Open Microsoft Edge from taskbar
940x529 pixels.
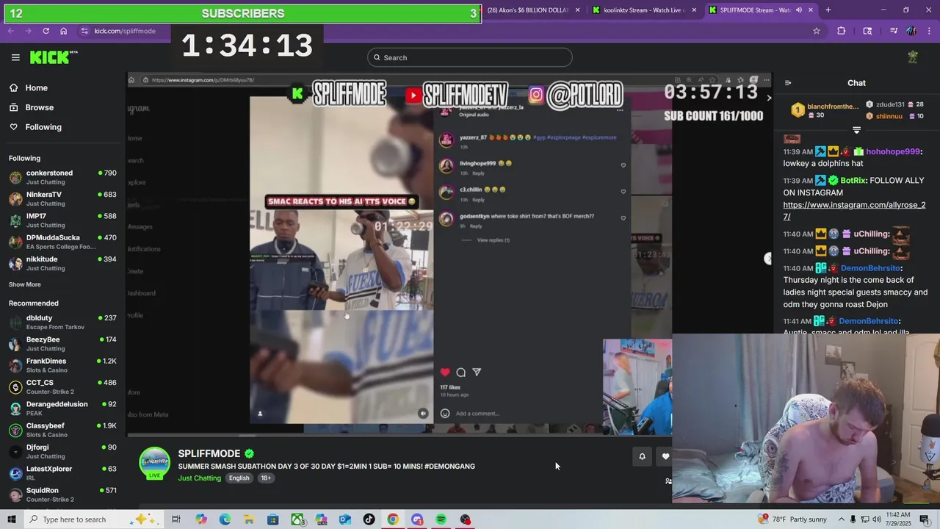tap(225, 519)
